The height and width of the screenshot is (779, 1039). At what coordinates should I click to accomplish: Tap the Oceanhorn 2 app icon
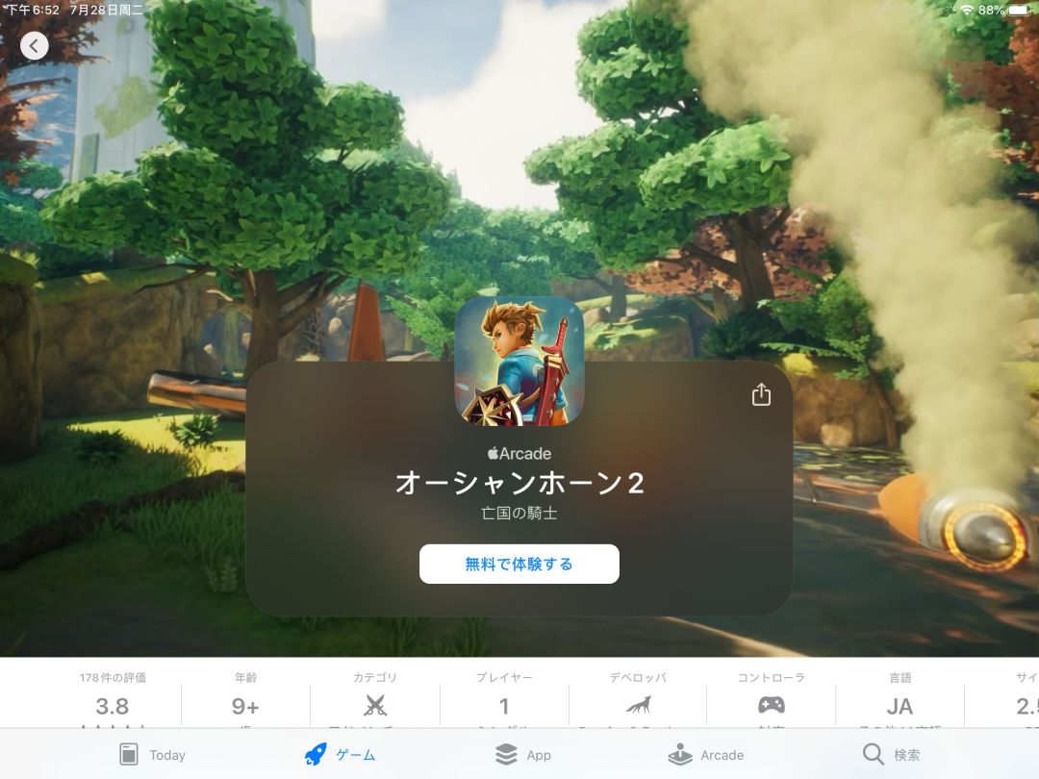519,362
